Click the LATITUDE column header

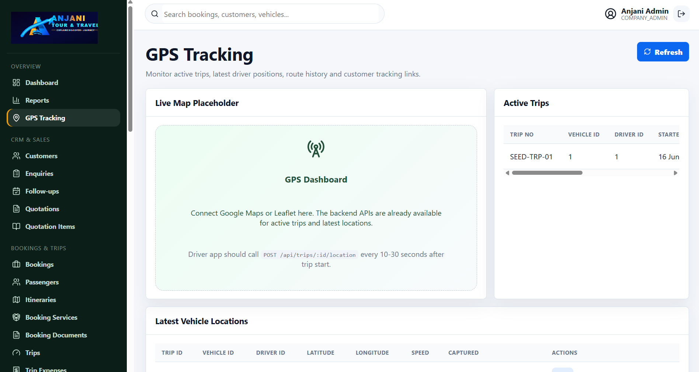point(320,352)
